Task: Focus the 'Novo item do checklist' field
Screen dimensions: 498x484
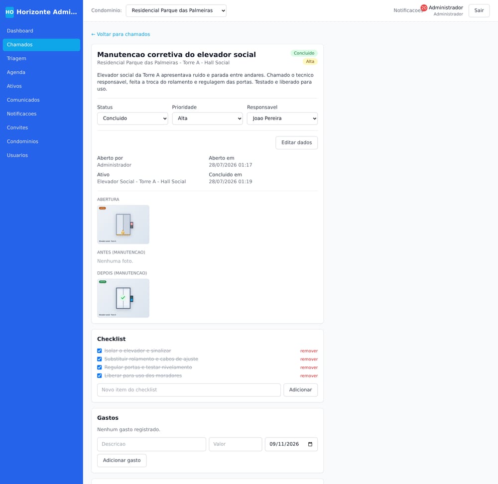Action: (189, 390)
